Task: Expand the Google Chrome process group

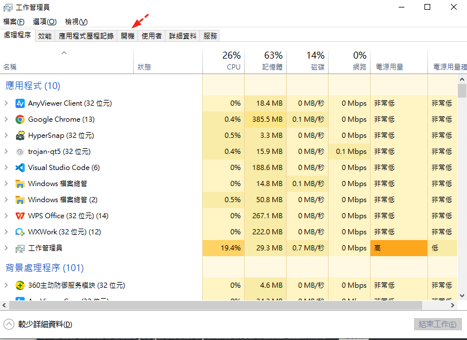Action: tap(6, 119)
